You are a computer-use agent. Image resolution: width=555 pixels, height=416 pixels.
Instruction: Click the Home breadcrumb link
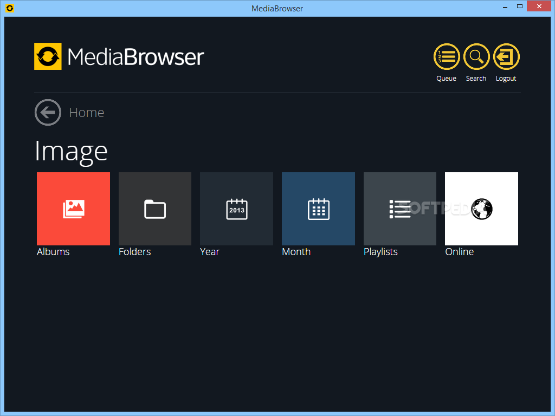[86, 113]
